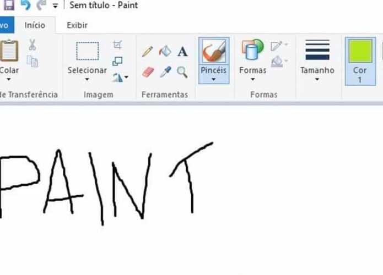Click the Tamanho line thickness icon
Screen dimensions: 383x275
pos(317,50)
